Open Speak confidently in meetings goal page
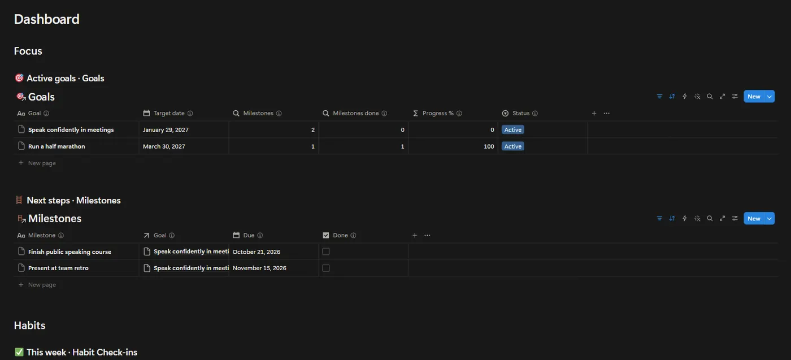 pyautogui.click(x=71, y=130)
